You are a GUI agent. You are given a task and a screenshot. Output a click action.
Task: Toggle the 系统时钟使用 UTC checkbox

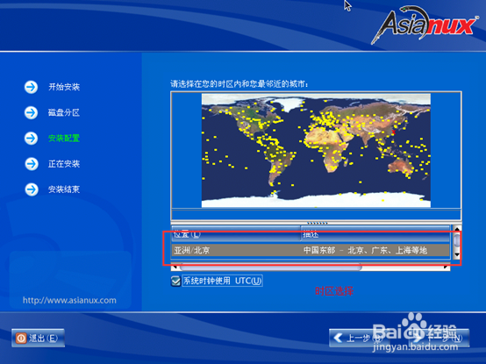[x=175, y=281]
